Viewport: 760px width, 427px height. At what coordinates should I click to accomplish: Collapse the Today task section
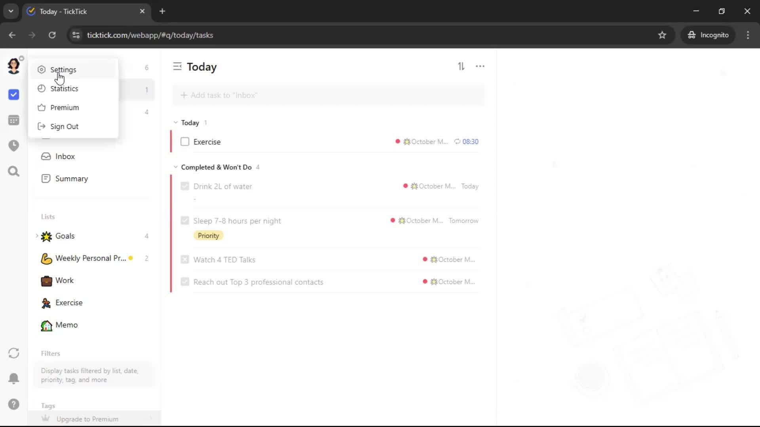[x=176, y=123]
